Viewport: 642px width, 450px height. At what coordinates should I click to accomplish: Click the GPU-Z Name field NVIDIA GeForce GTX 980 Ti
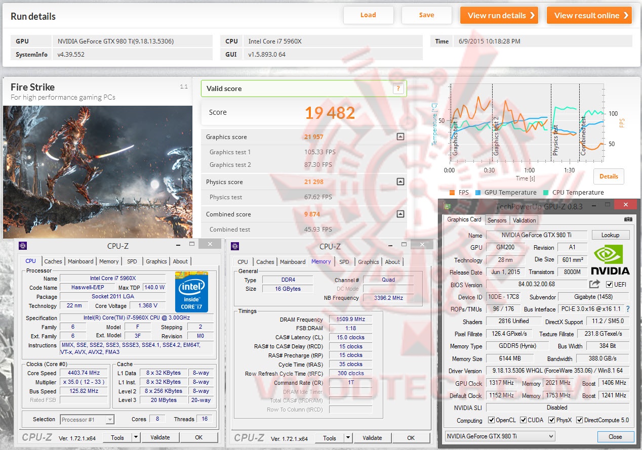click(537, 235)
